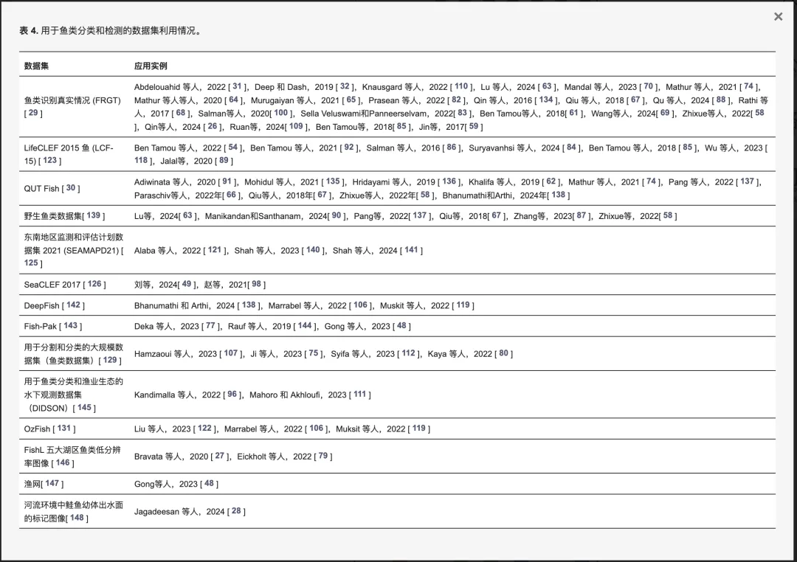Open reference 135 after Mohidul 2021
This screenshot has width=797, height=562.
(333, 181)
